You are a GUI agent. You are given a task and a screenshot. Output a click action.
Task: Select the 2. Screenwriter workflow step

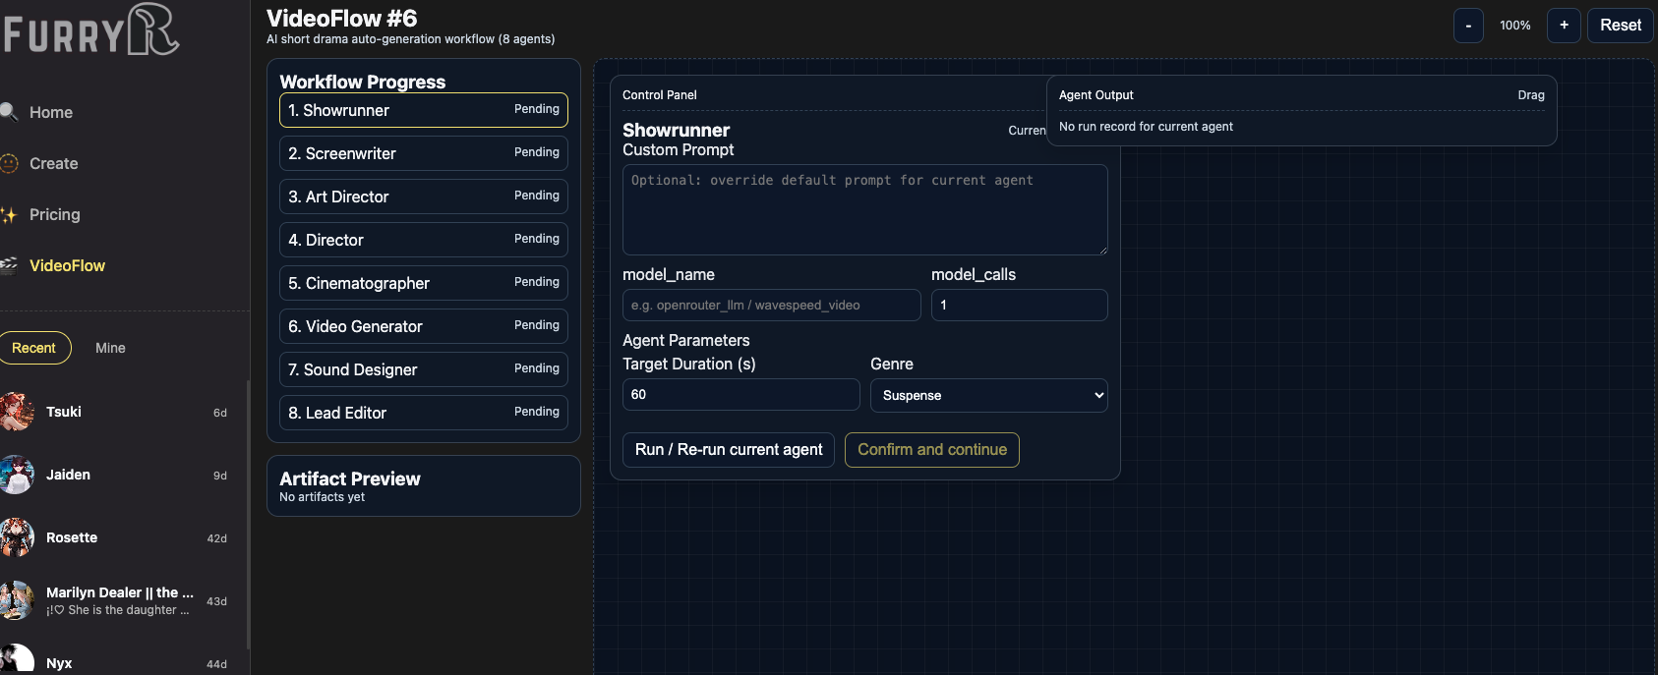point(424,153)
